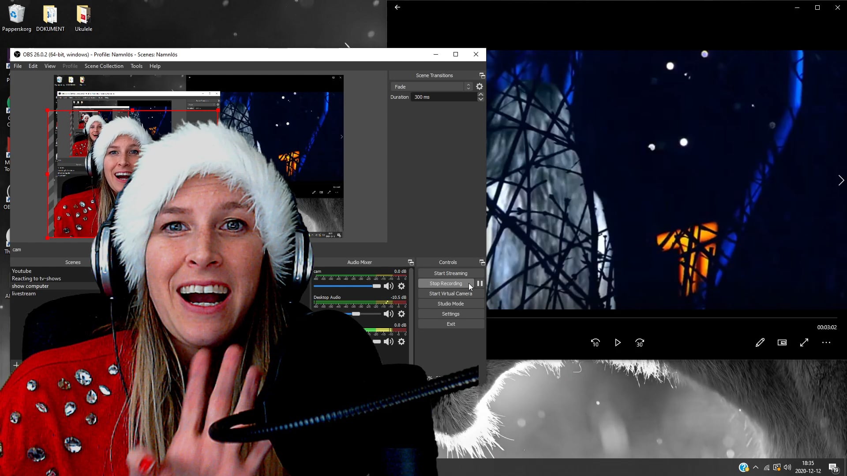Open the Papperskorg recycle bin
Screen dimensions: 847x476
[x=17, y=19]
